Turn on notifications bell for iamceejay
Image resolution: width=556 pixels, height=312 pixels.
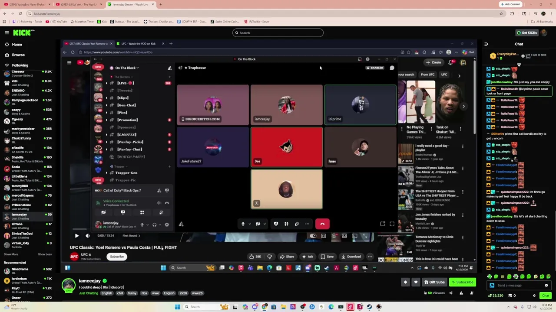(x=405, y=282)
